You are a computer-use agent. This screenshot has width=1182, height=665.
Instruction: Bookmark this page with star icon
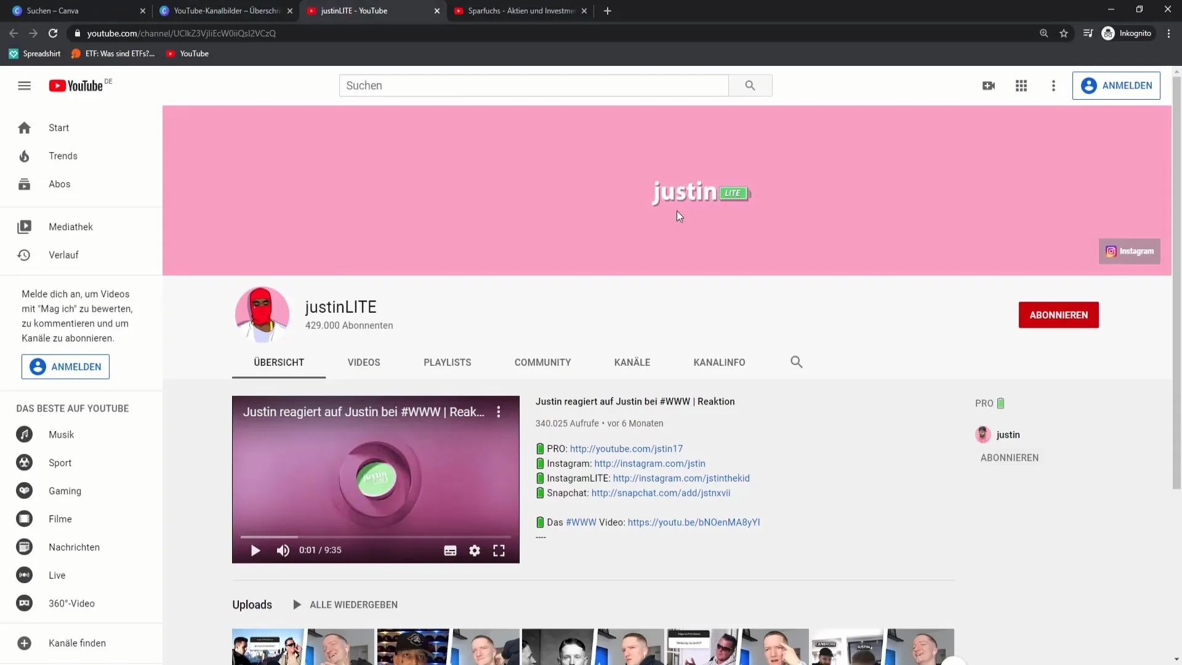pos(1064,33)
